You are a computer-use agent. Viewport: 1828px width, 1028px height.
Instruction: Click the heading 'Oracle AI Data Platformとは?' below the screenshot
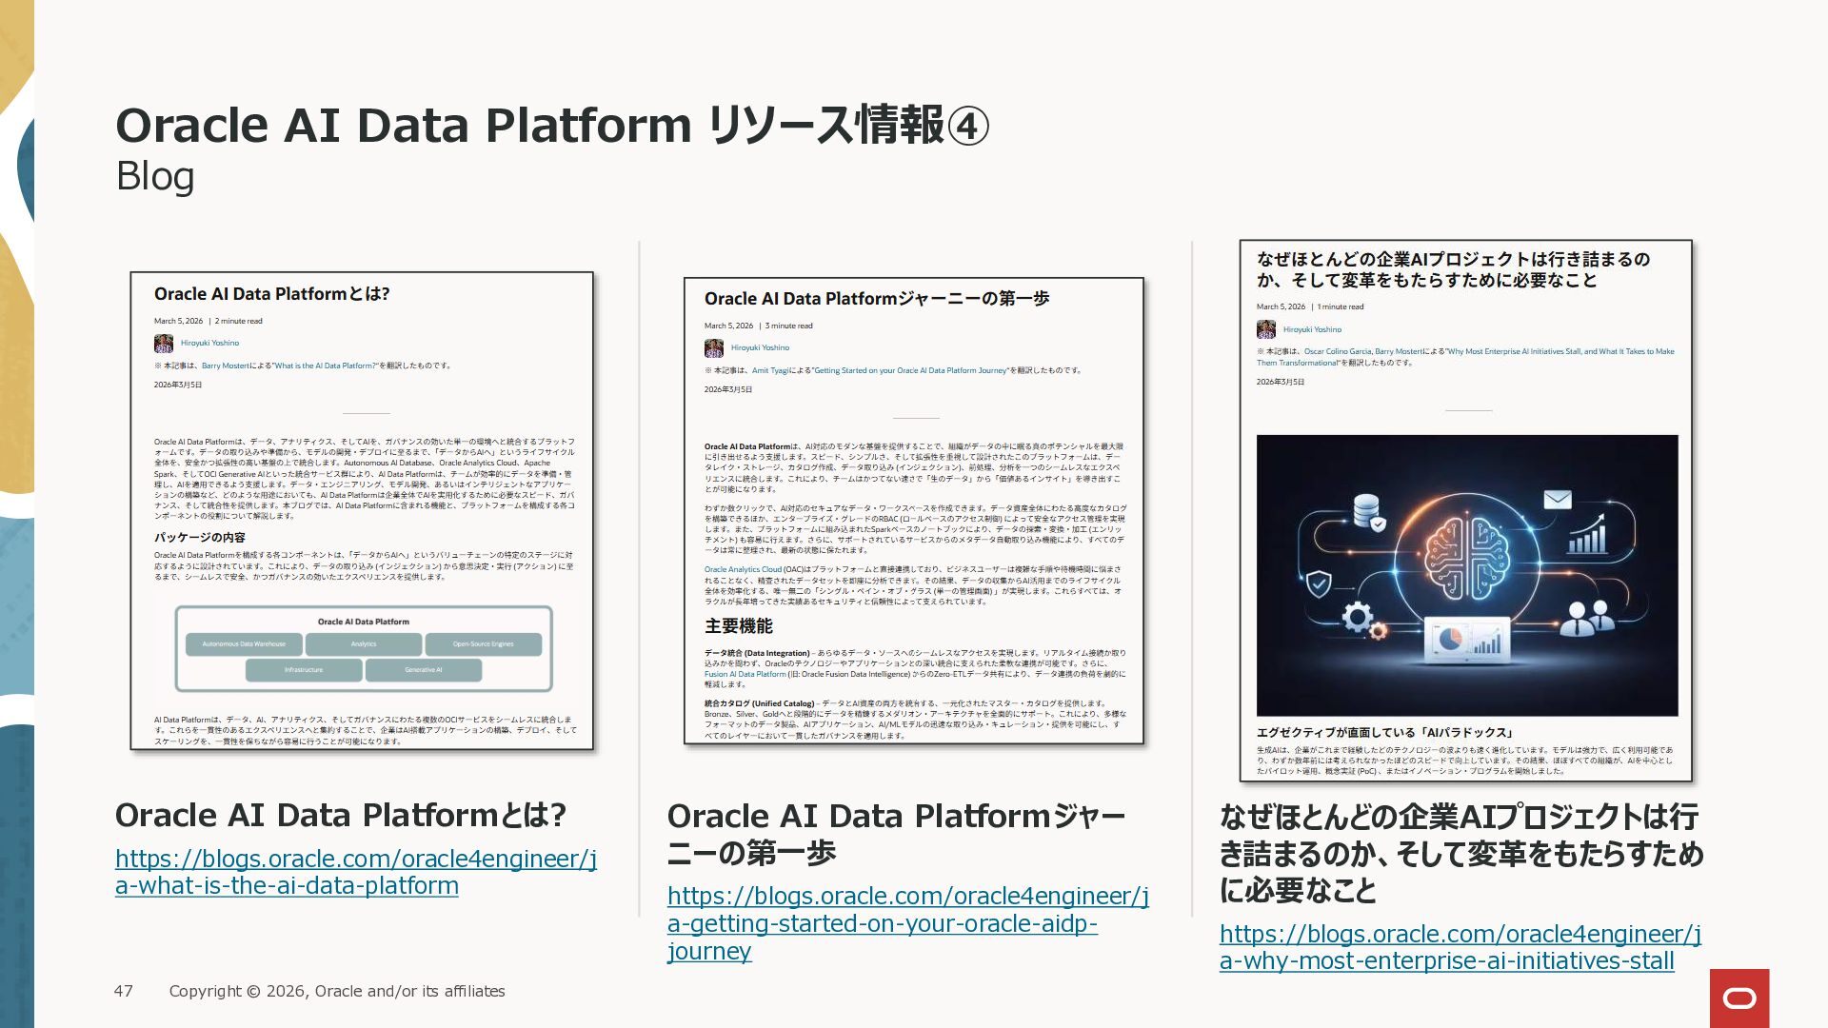pyautogui.click(x=340, y=815)
